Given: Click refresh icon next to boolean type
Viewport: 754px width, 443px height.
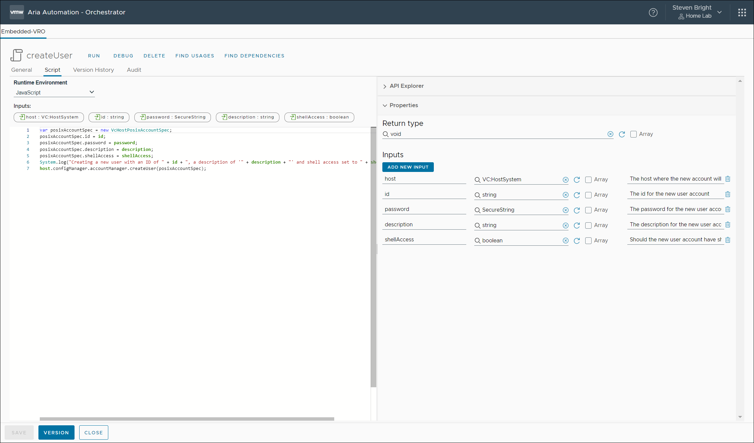Looking at the screenshot, I should (x=577, y=241).
